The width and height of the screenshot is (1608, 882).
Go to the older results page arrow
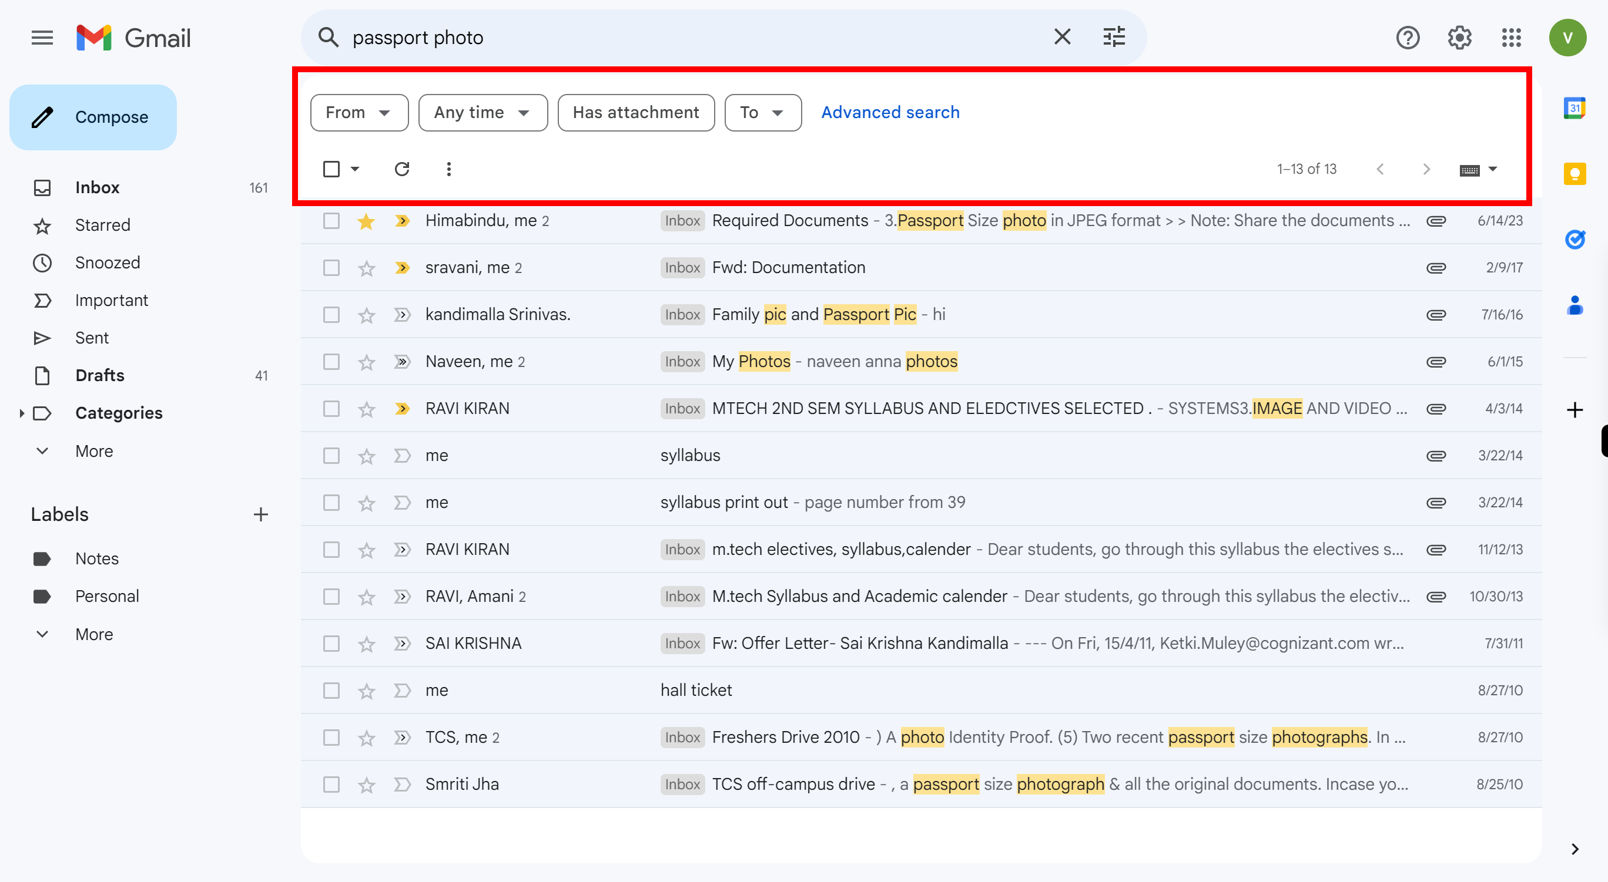click(1426, 169)
